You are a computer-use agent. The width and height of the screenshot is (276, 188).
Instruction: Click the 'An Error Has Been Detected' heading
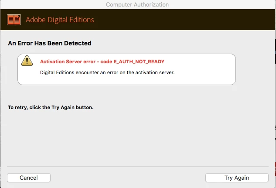50,43
